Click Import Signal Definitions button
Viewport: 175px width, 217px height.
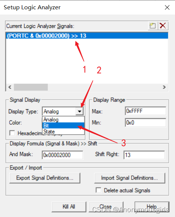pos(130,178)
